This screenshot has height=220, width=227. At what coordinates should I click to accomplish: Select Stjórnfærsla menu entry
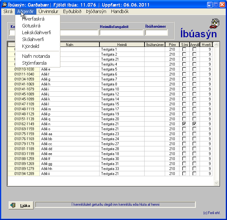tap(38, 63)
